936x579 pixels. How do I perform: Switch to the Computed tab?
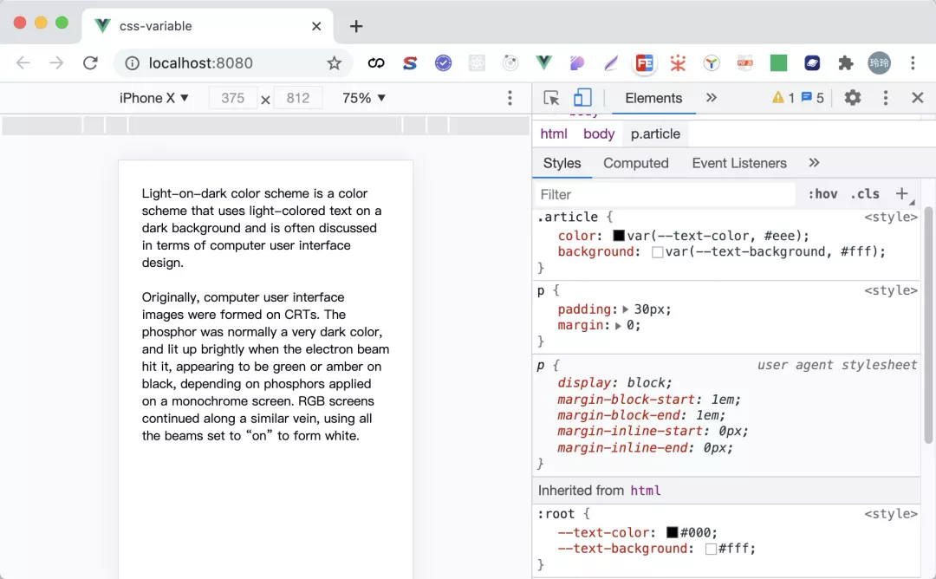636,163
